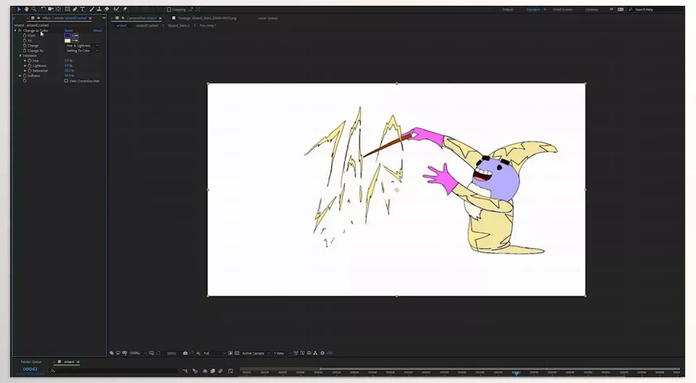This screenshot has height=383, width=696.
Task: Enable the Snapping checkbox
Action: (169, 9)
